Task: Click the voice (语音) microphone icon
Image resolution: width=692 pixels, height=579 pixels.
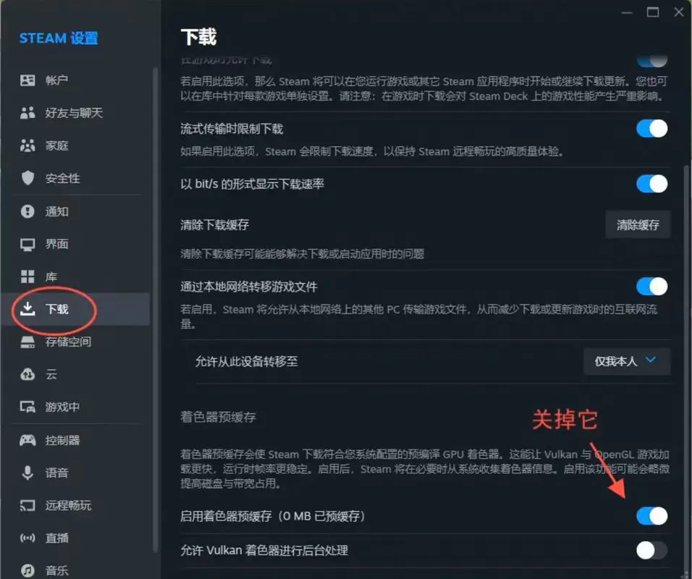Action: coord(28,473)
